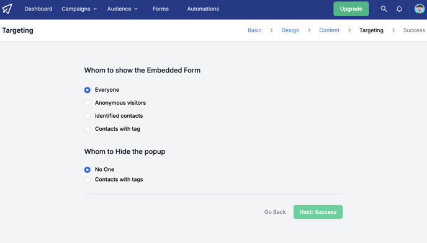This screenshot has height=243, width=427.
Task: Click the paper plane logo icon
Action: tap(7, 9)
